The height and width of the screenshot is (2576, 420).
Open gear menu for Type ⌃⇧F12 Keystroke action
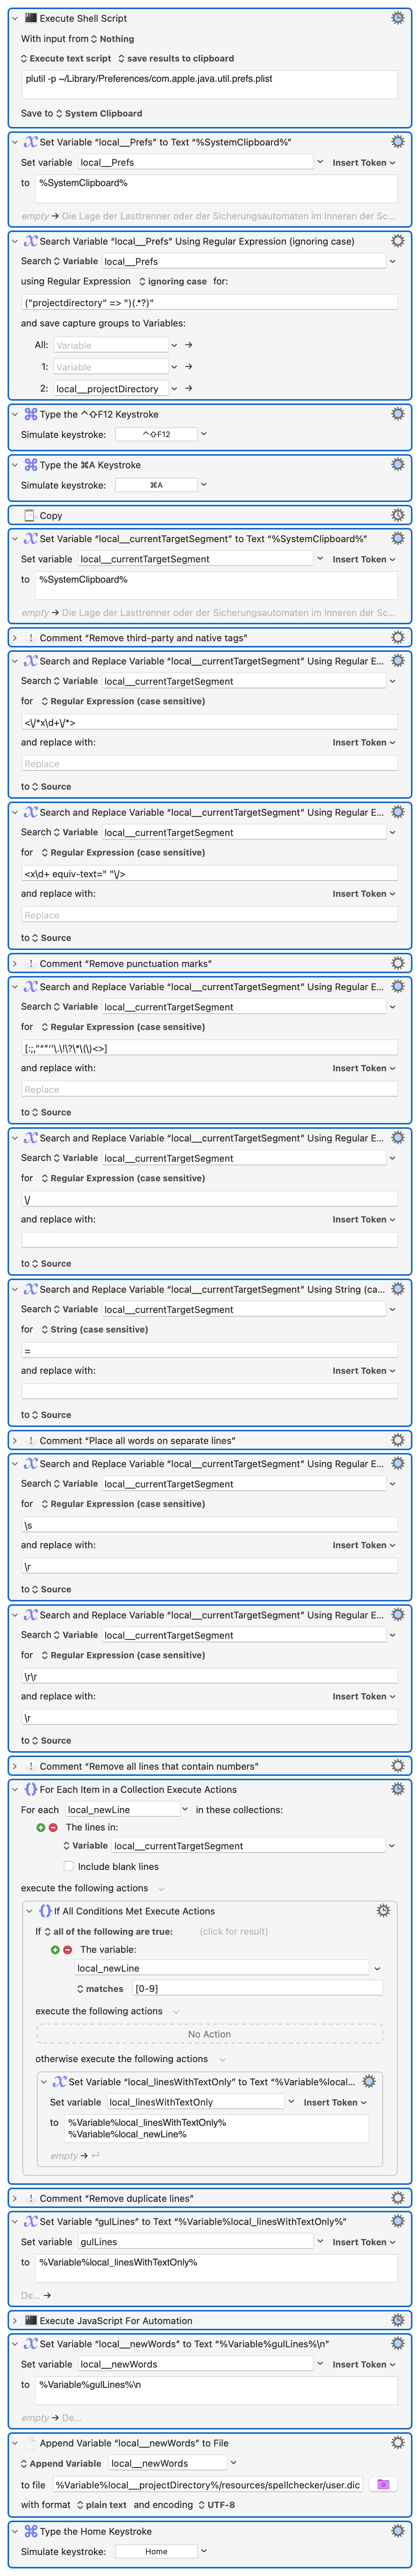pyautogui.click(x=397, y=414)
